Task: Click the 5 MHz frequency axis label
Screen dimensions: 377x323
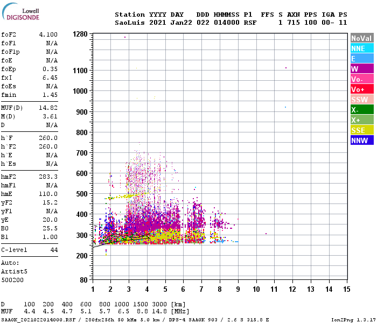Action: pos(165,289)
